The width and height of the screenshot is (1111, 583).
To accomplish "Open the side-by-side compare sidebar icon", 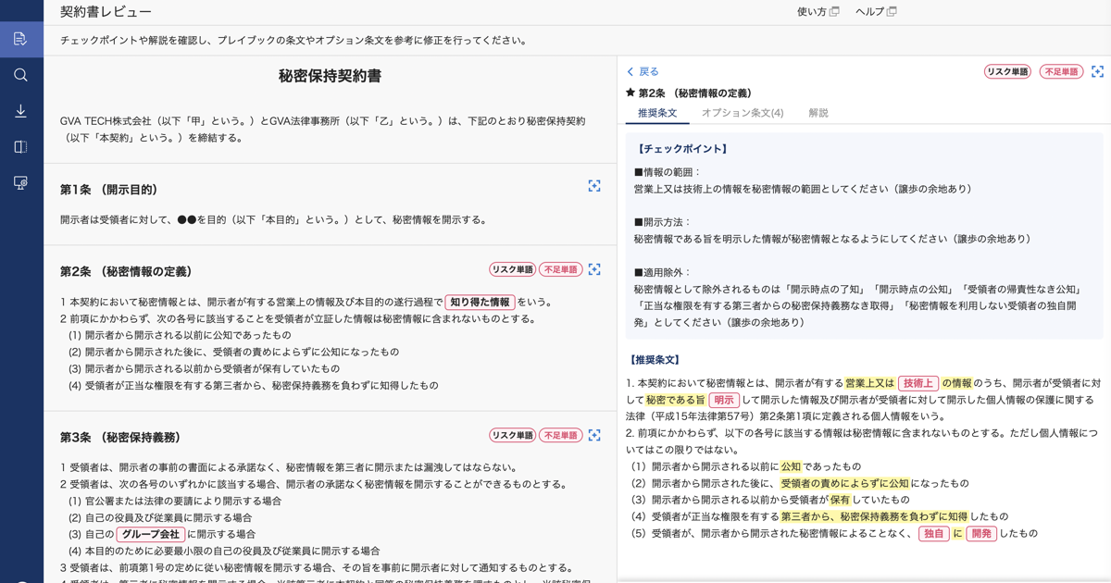I will (20, 147).
